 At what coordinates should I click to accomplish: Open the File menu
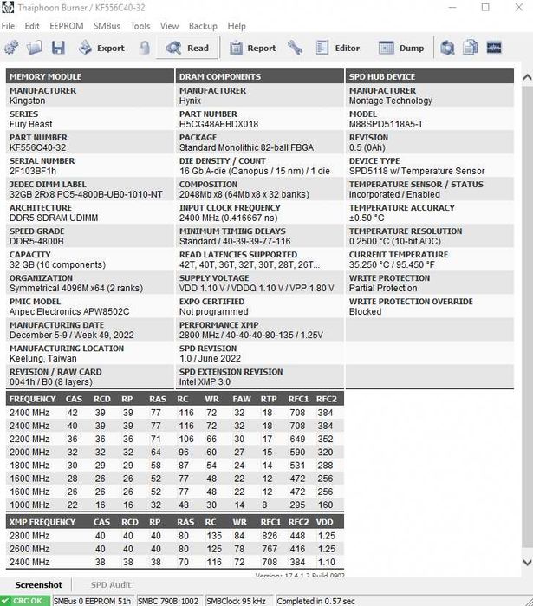[8, 26]
